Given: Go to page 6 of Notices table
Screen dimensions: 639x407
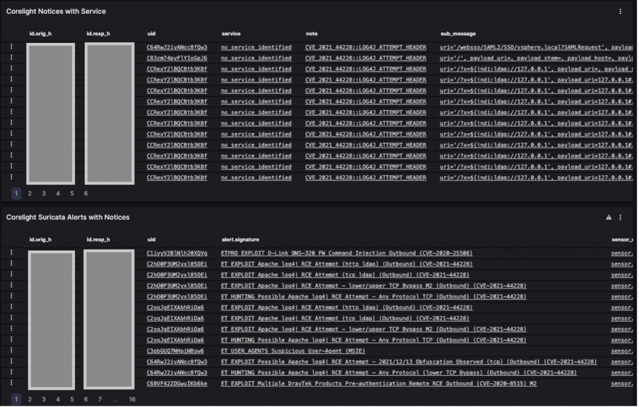Looking at the screenshot, I should tap(85, 194).
